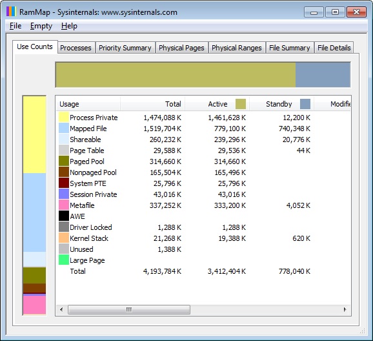Click the Mapped File blue color swatch
This screenshot has height=341, width=373.
[64, 129]
